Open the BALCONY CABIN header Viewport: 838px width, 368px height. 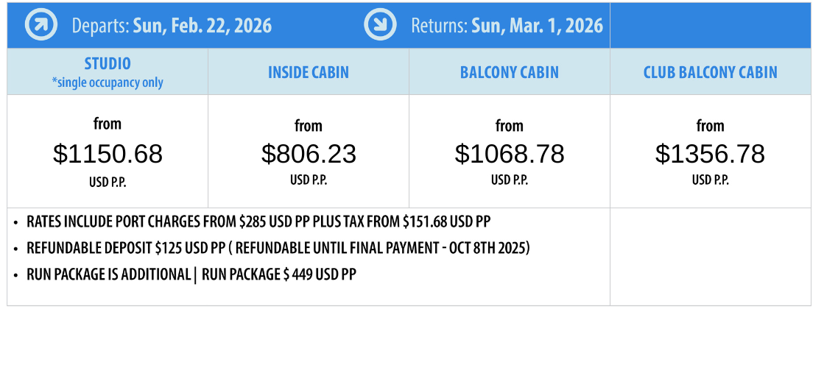coord(510,73)
